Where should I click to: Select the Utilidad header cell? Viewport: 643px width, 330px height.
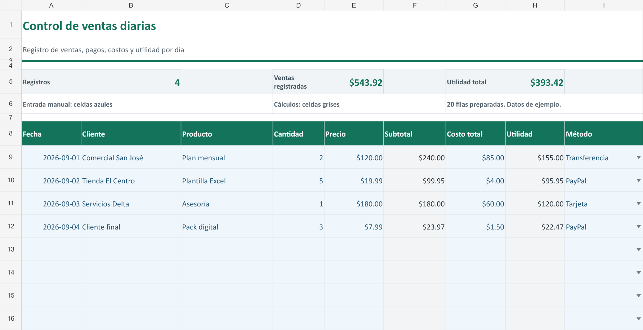pyautogui.click(x=535, y=134)
